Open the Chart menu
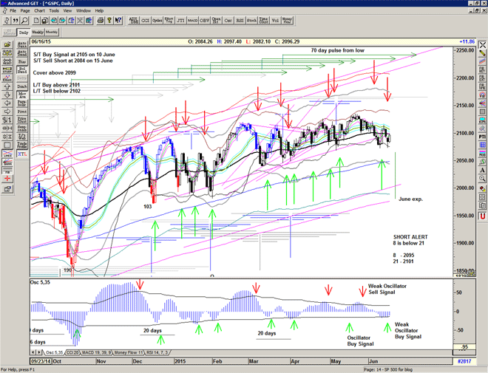Viewport: 488px width, 373px height. (x=39, y=11)
